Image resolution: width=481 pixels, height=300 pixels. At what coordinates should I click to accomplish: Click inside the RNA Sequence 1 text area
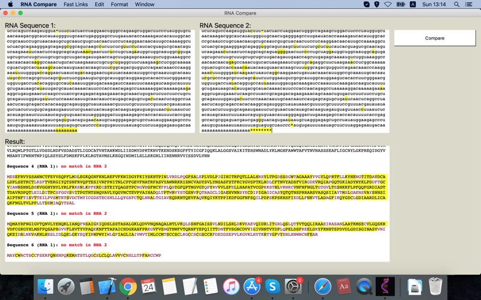(x=100, y=81)
